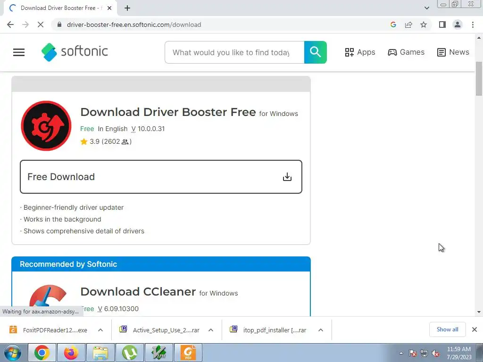Click the muted volume tray icon
The width and height of the screenshot is (483, 362).
click(435, 354)
